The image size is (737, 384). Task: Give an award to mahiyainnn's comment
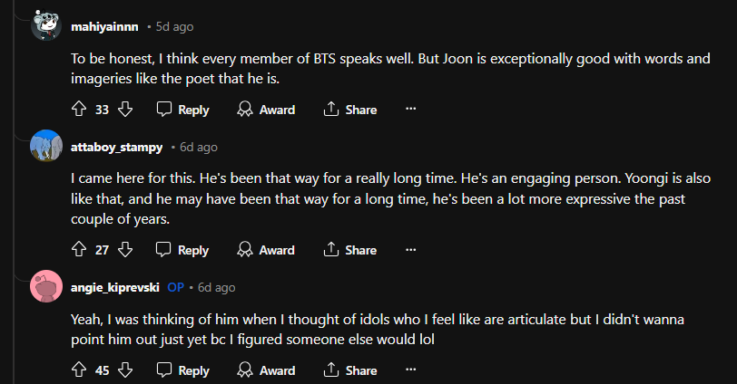click(x=266, y=110)
